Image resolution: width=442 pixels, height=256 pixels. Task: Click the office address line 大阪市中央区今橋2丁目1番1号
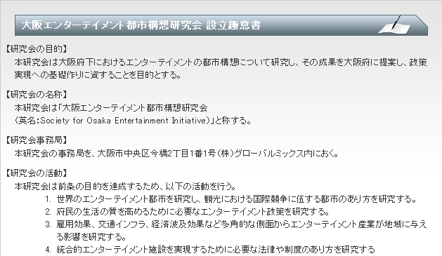tap(176, 154)
